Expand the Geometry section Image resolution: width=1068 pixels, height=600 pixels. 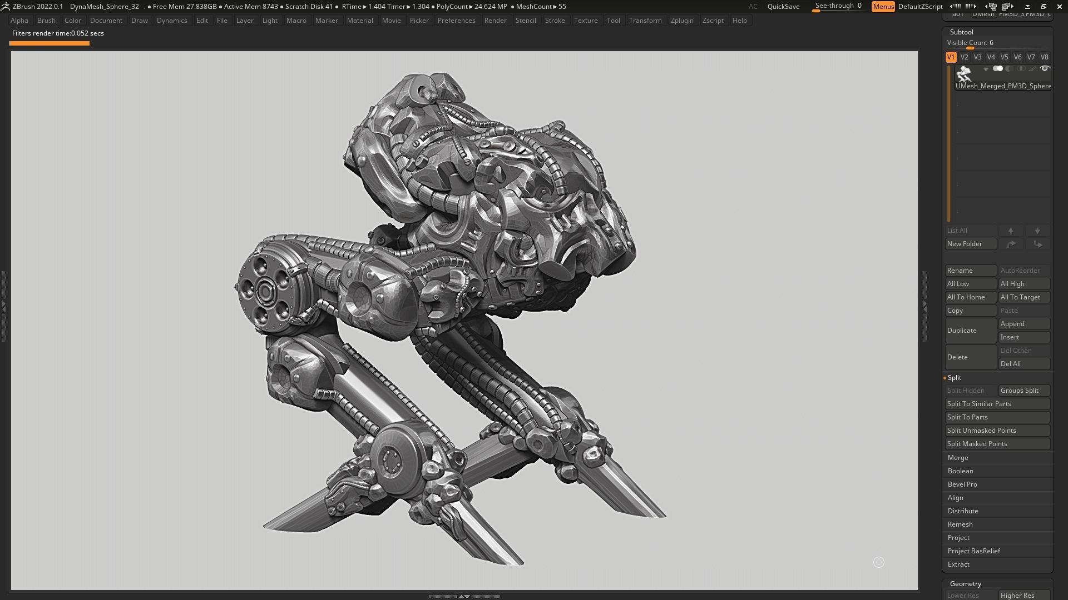(x=966, y=583)
